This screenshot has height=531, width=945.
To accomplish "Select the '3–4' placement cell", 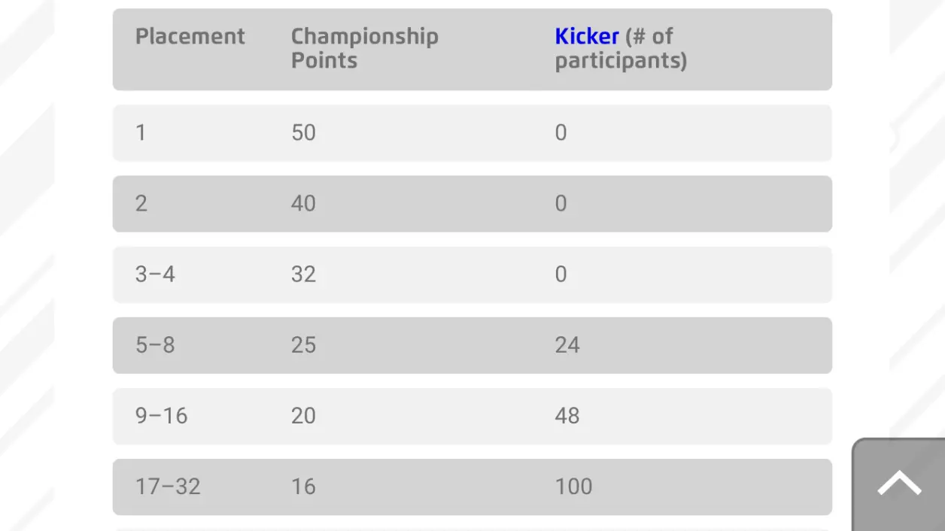I will point(155,274).
